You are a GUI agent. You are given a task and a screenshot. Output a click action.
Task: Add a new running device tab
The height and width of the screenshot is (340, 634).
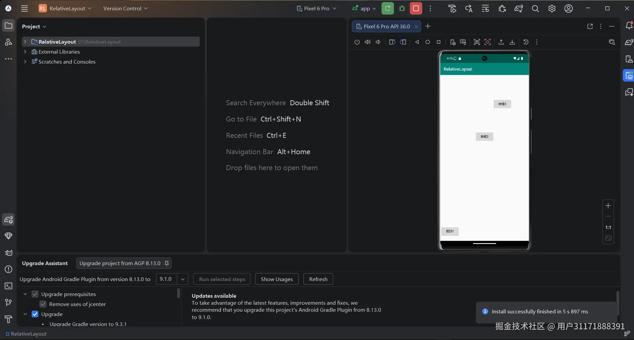[x=428, y=26]
